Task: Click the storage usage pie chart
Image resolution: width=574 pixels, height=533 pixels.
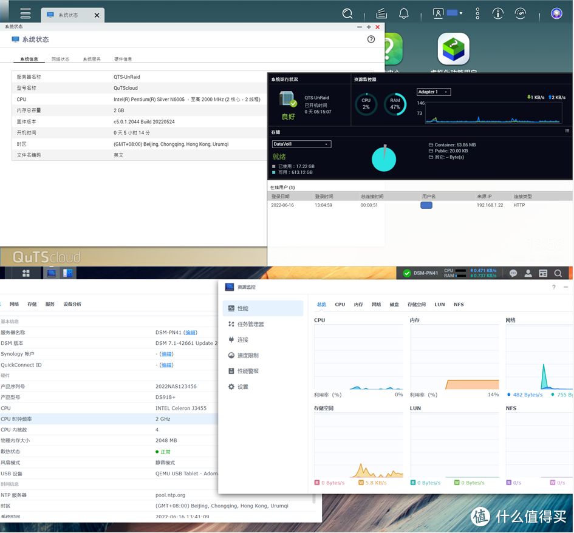Action: click(x=384, y=158)
